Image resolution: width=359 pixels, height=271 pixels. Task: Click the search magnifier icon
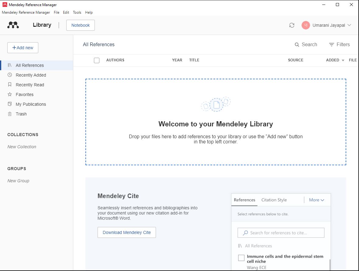[297, 45]
